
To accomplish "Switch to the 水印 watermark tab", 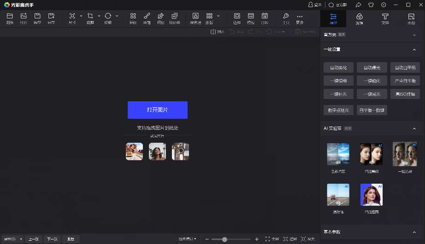I will coord(411,19).
